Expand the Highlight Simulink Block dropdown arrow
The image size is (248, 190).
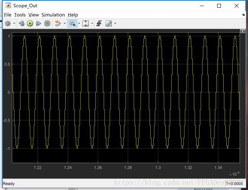pyautogui.click(x=65, y=23)
